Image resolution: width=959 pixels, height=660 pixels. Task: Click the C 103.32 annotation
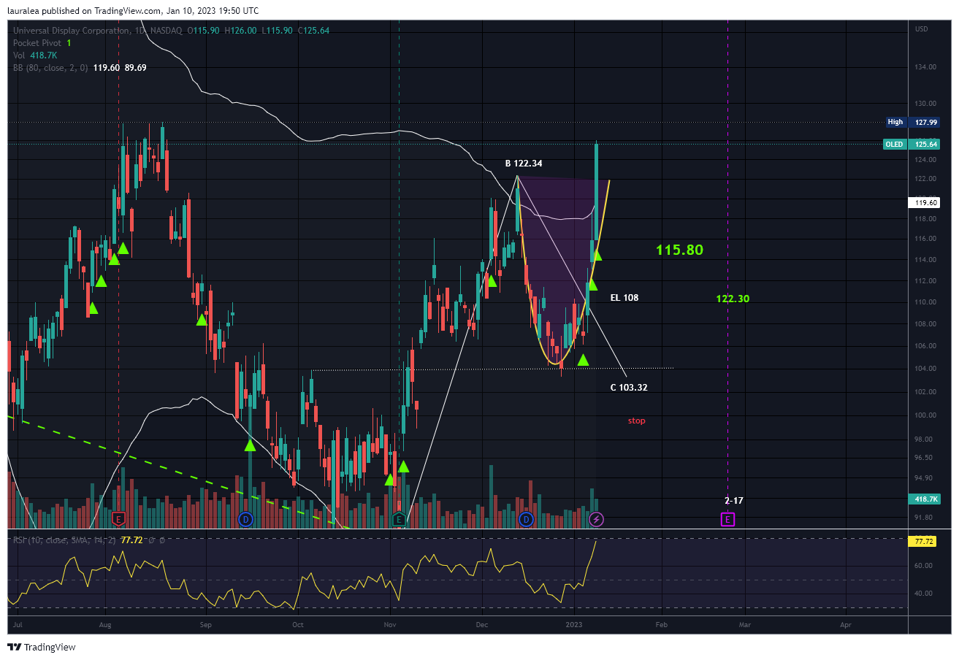pyautogui.click(x=629, y=388)
